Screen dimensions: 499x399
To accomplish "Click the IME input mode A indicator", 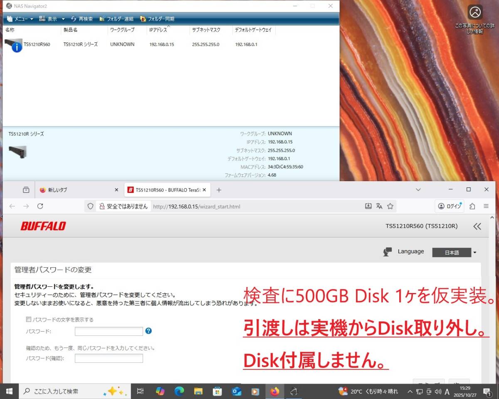I will pos(447,392).
